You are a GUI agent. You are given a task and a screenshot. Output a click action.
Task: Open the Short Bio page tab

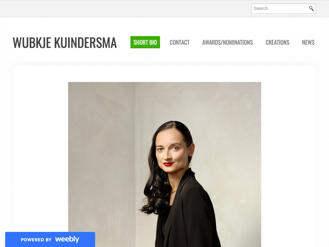pyautogui.click(x=145, y=42)
